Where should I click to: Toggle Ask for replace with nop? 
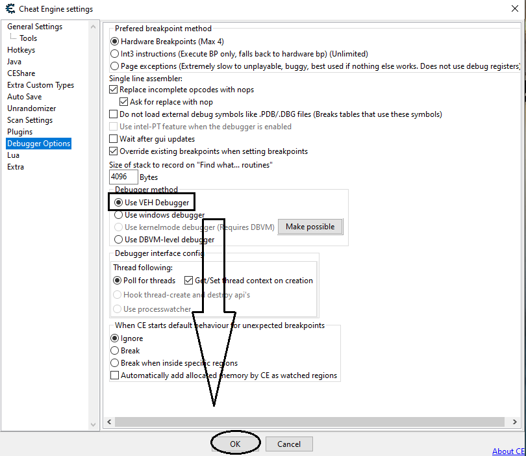166,102
